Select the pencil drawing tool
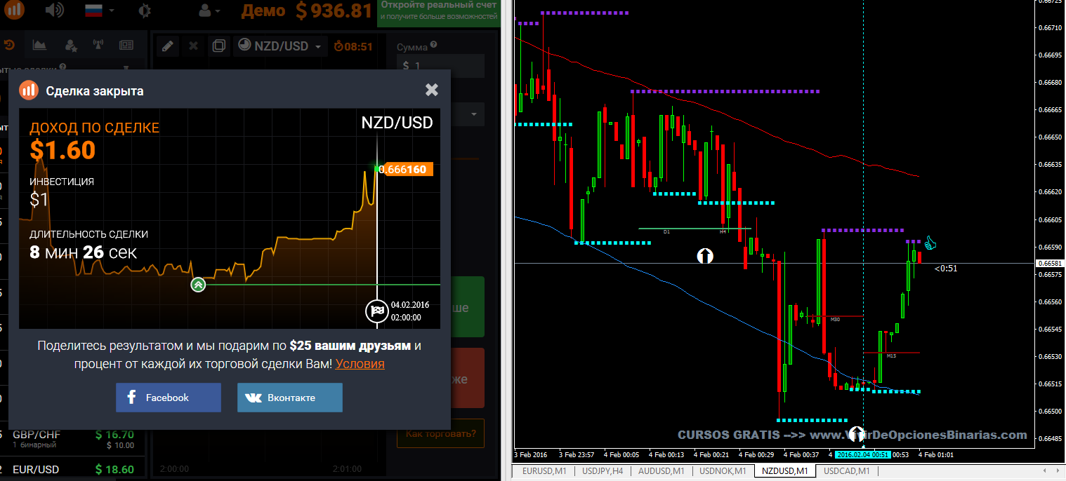Screen dimensions: 1066x481 (x=167, y=46)
